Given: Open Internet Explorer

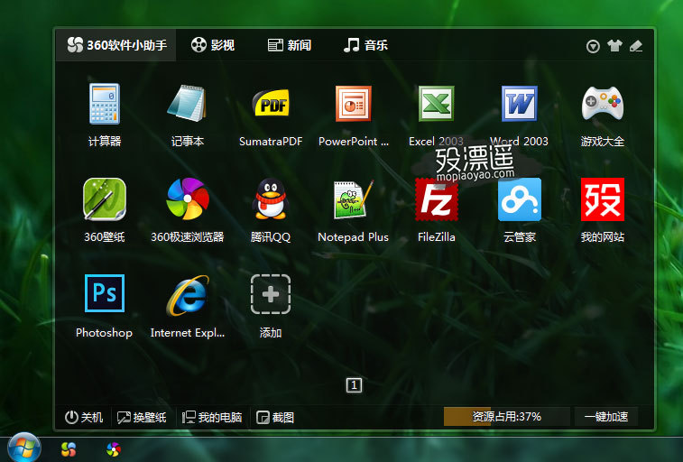Looking at the screenshot, I should pyautogui.click(x=188, y=295).
